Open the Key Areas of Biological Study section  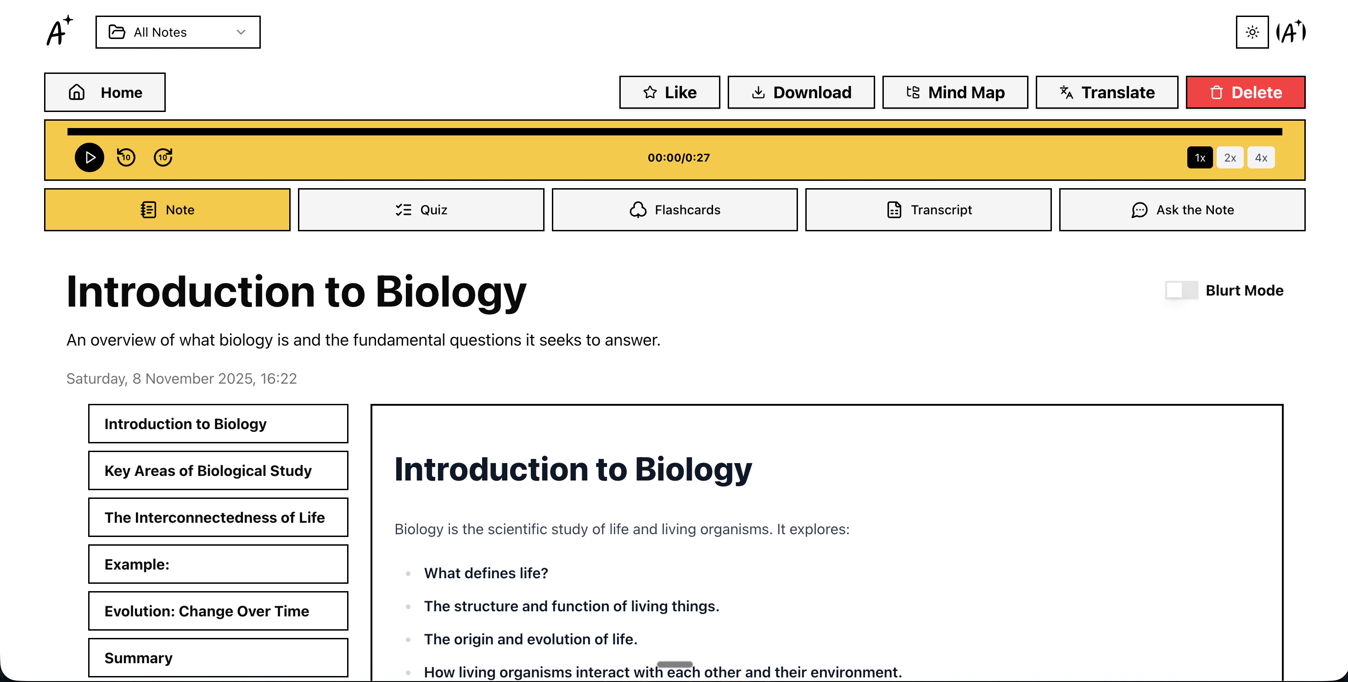(x=218, y=470)
